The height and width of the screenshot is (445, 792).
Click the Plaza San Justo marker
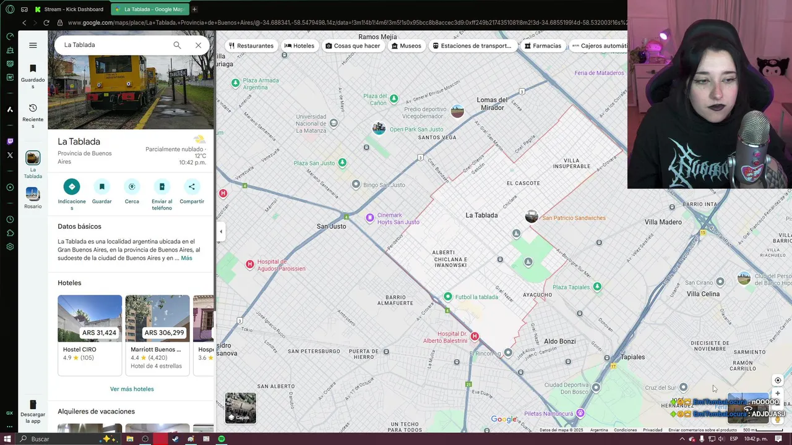(x=342, y=163)
